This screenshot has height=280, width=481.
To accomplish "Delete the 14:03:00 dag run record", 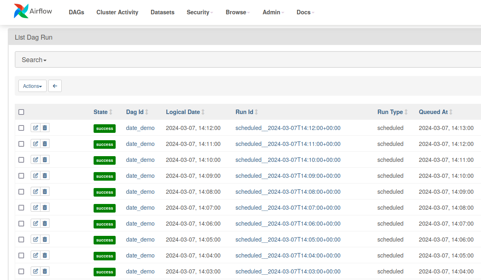I will (x=45, y=271).
